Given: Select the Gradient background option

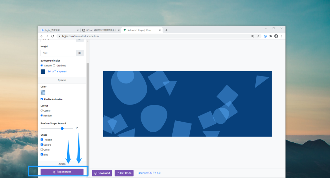Looking at the screenshot, I should tap(54, 66).
